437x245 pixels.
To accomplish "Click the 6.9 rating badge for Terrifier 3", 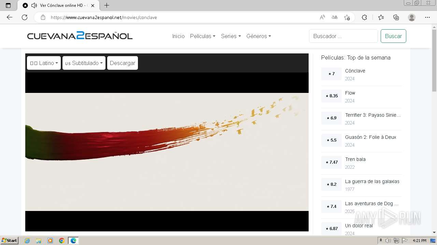I will click(x=332, y=118).
